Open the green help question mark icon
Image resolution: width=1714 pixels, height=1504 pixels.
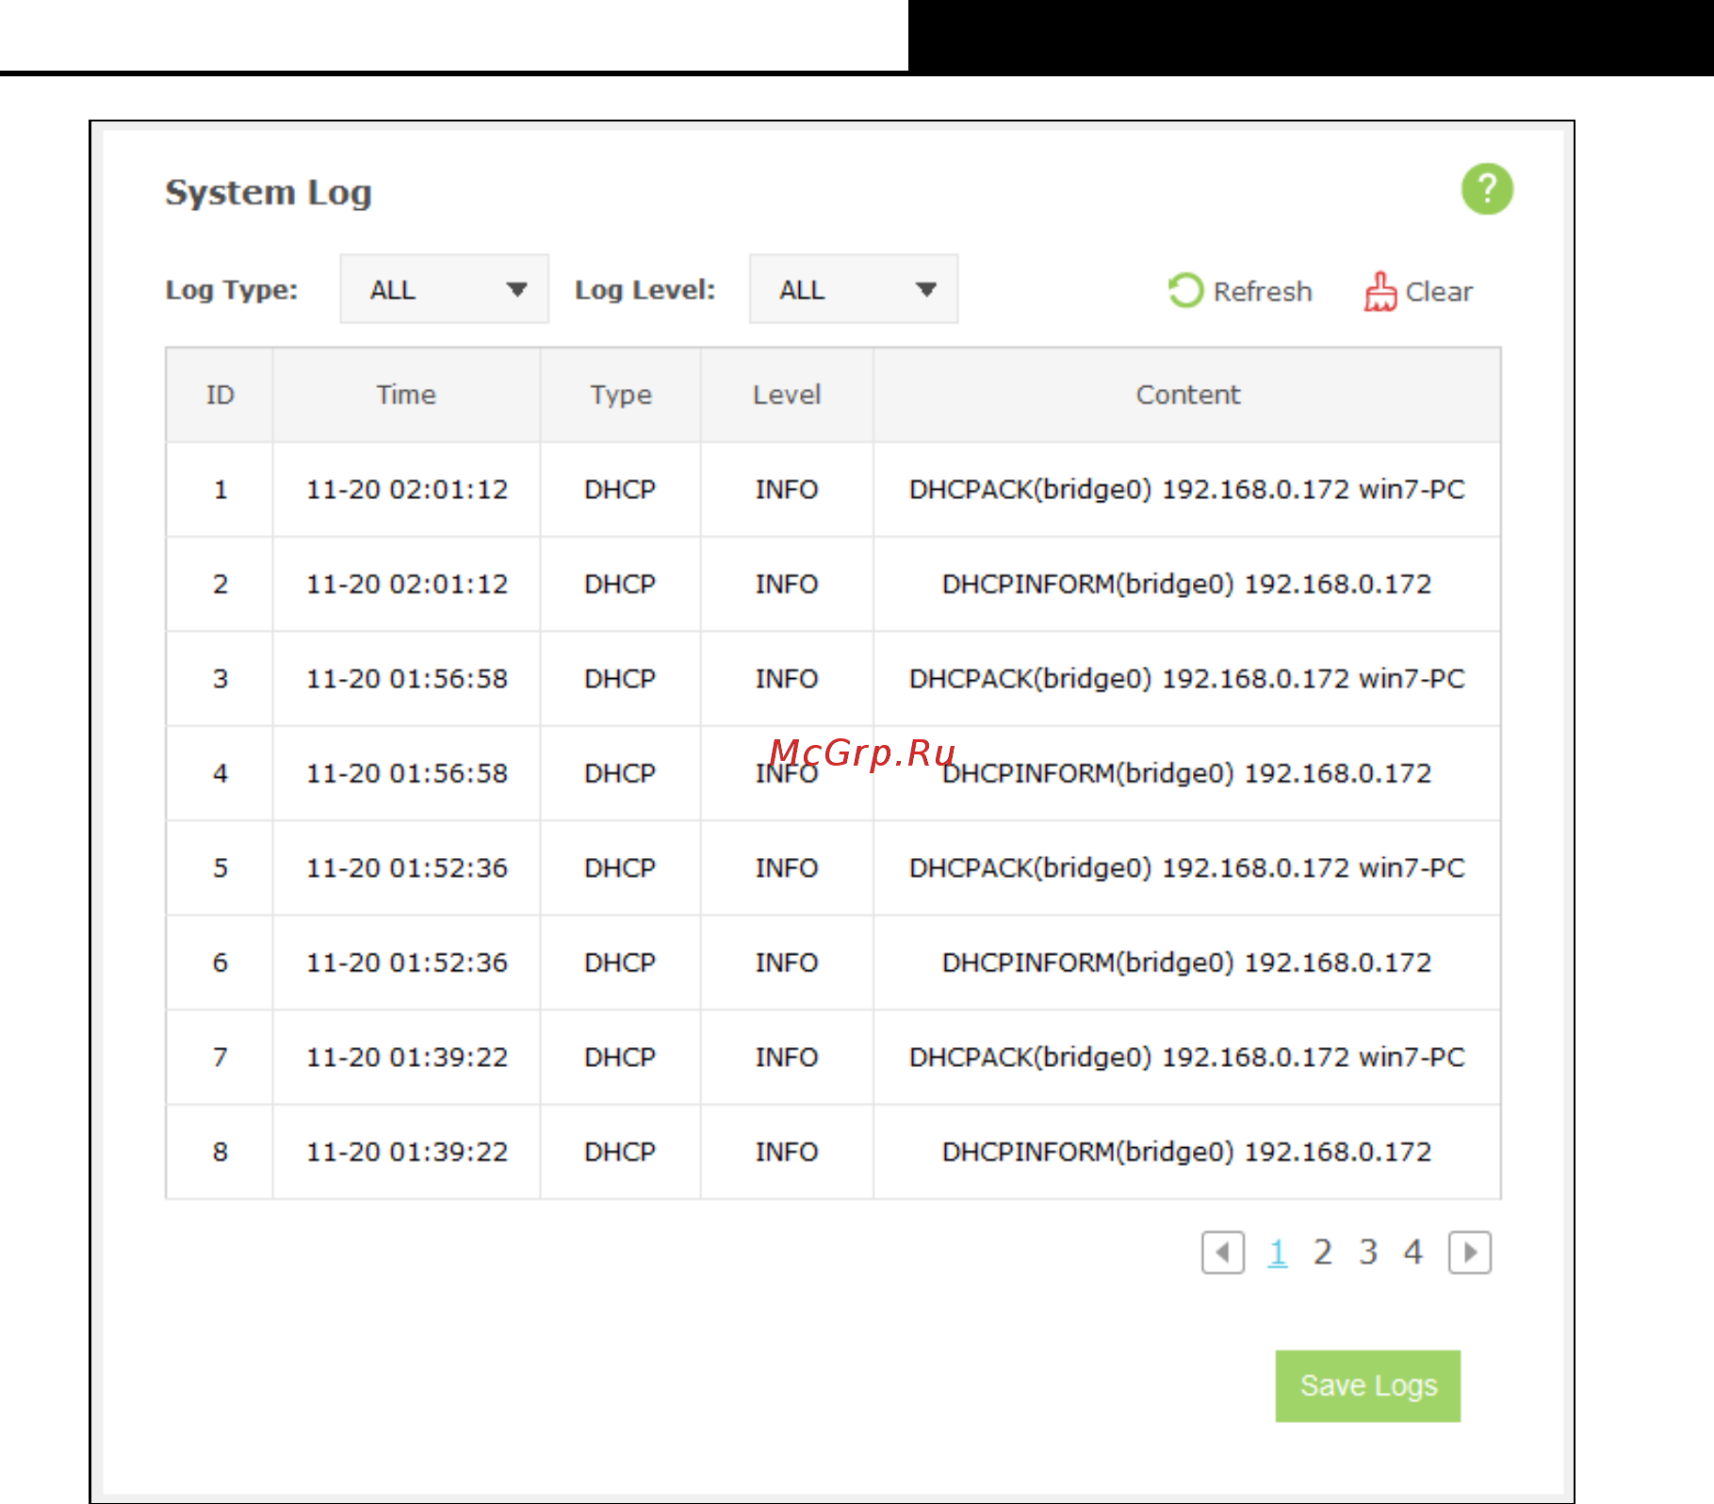pos(1487,189)
